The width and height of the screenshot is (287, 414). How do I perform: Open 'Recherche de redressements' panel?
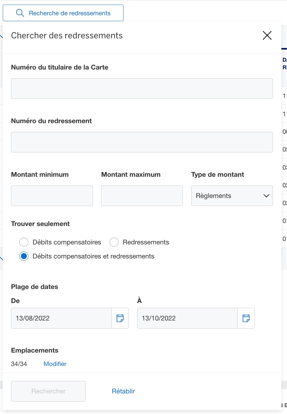point(63,13)
